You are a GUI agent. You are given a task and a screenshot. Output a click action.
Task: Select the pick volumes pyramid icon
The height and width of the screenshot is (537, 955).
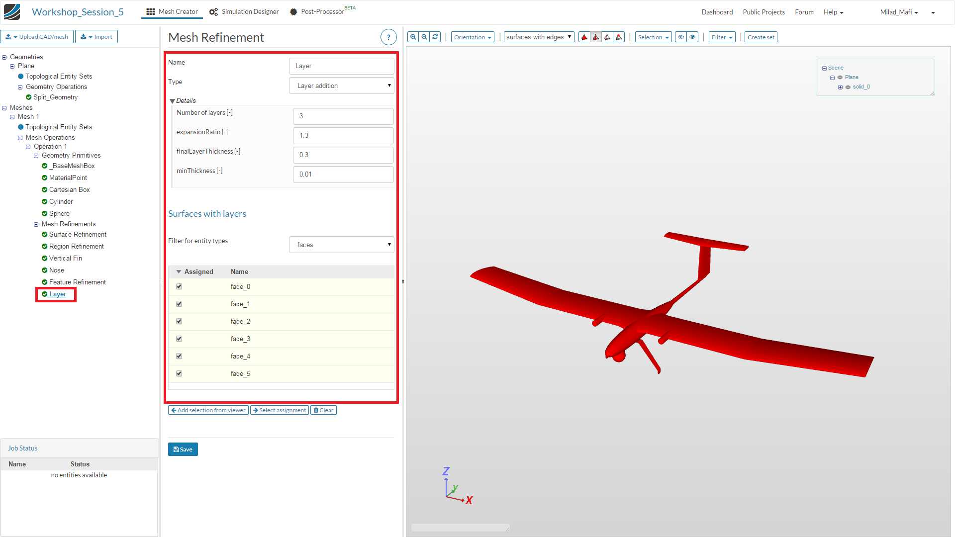pyautogui.click(x=584, y=37)
